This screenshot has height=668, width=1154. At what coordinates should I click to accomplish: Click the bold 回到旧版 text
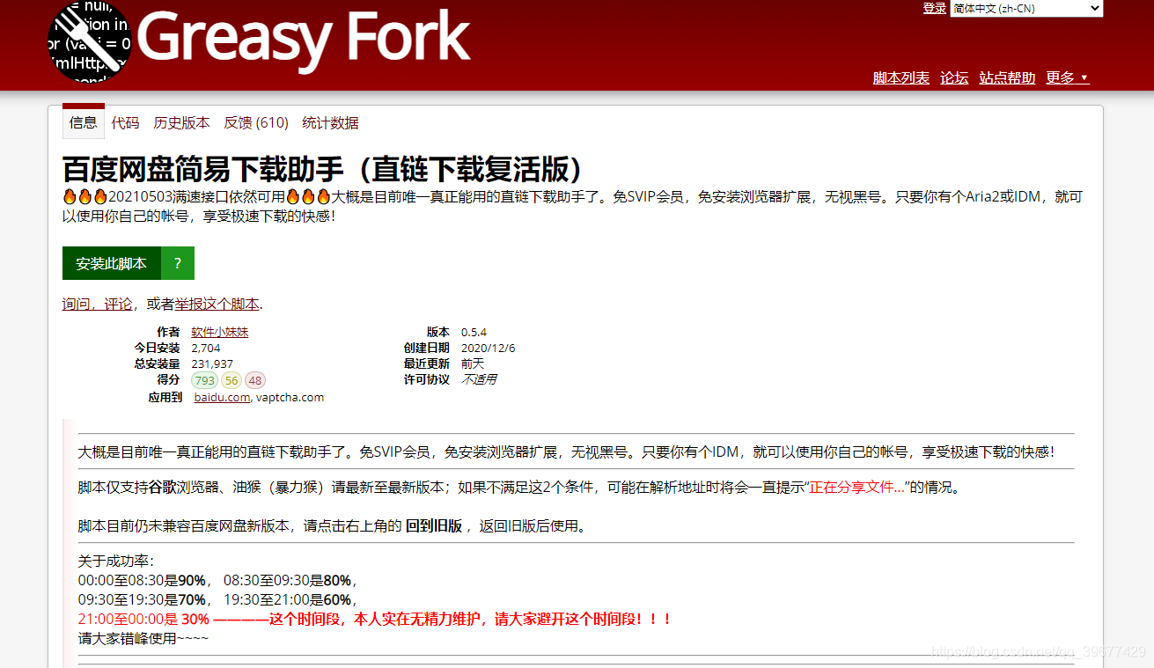pyautogui.click(x=433, y=526)
